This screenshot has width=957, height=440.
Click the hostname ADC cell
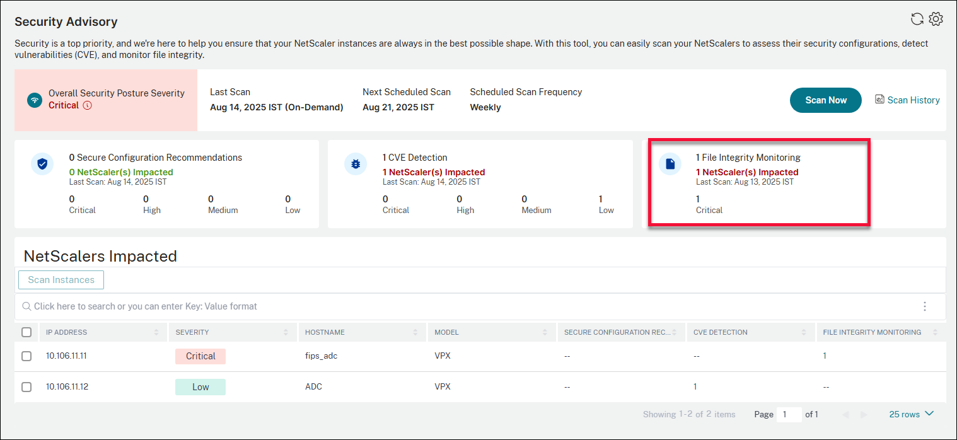(313, 387)
